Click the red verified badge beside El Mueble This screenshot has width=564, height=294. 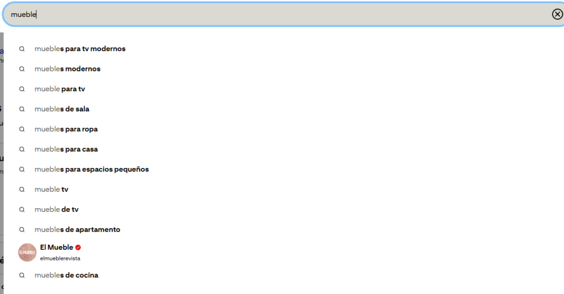click(x=78, y=247)
